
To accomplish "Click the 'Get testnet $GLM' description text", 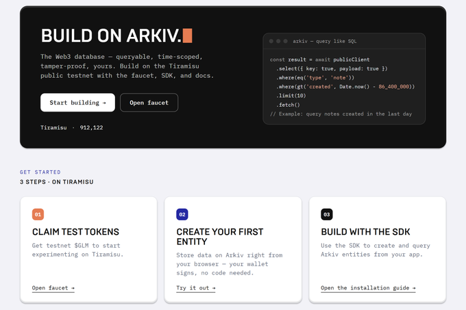I will point(77,250).
